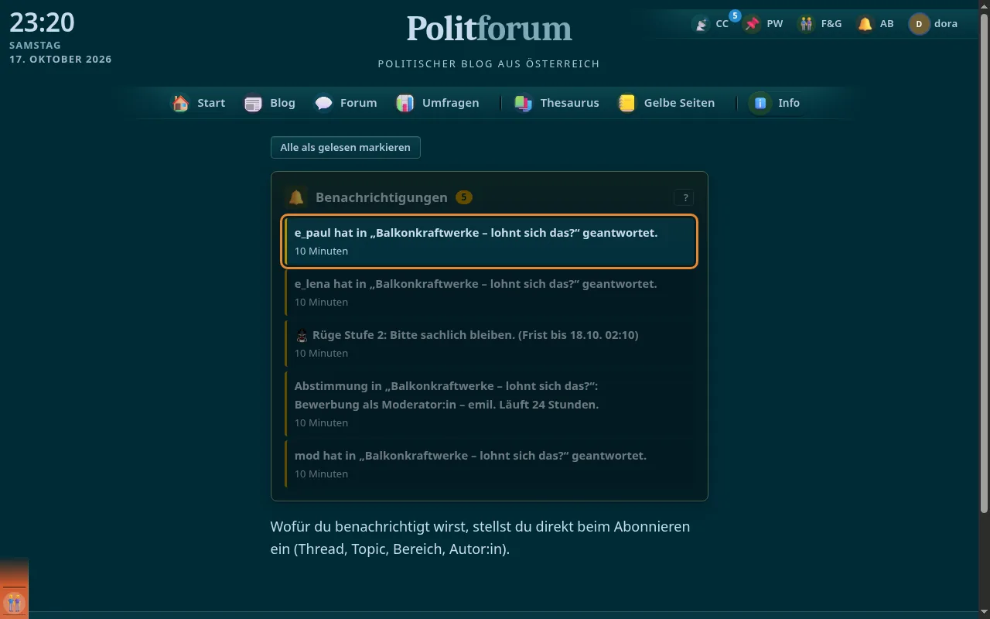
Task: Click the 23:20 clock display
Action: coord(42,22)
